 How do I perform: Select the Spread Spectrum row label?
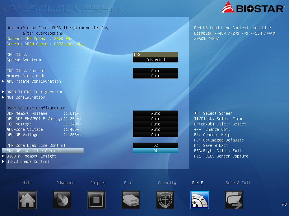click(x=24, y=60)
